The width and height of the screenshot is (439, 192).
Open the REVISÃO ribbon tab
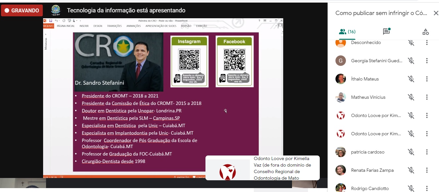point(186,26)
